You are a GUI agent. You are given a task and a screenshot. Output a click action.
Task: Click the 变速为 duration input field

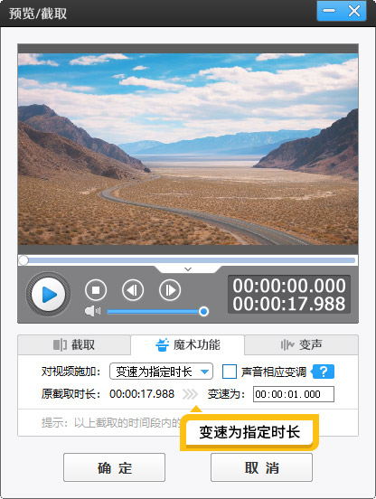[294, 394]
